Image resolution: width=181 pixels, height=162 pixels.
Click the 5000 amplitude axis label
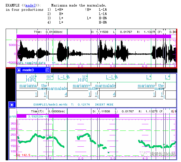click(x=12, y=45)
